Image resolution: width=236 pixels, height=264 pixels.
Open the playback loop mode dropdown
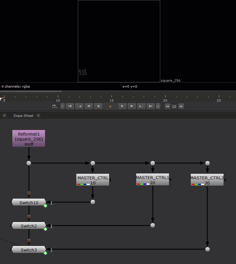(x=55, y=107)
